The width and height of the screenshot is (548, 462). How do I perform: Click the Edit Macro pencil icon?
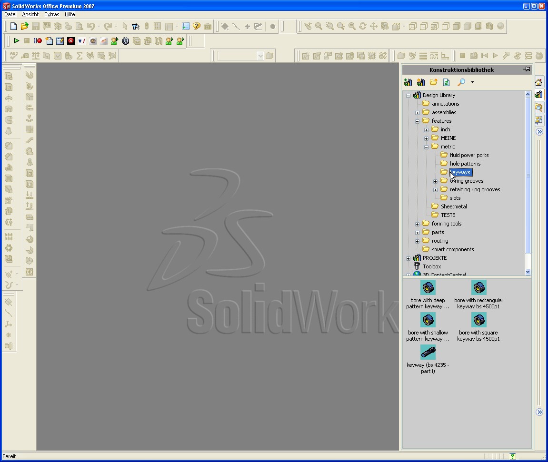click(x=60, y=41)
